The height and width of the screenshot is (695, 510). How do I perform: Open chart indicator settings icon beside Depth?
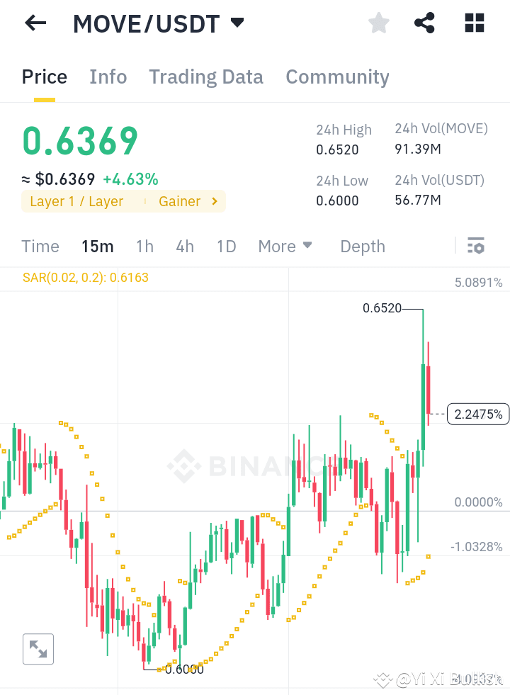tap(476, 246)
